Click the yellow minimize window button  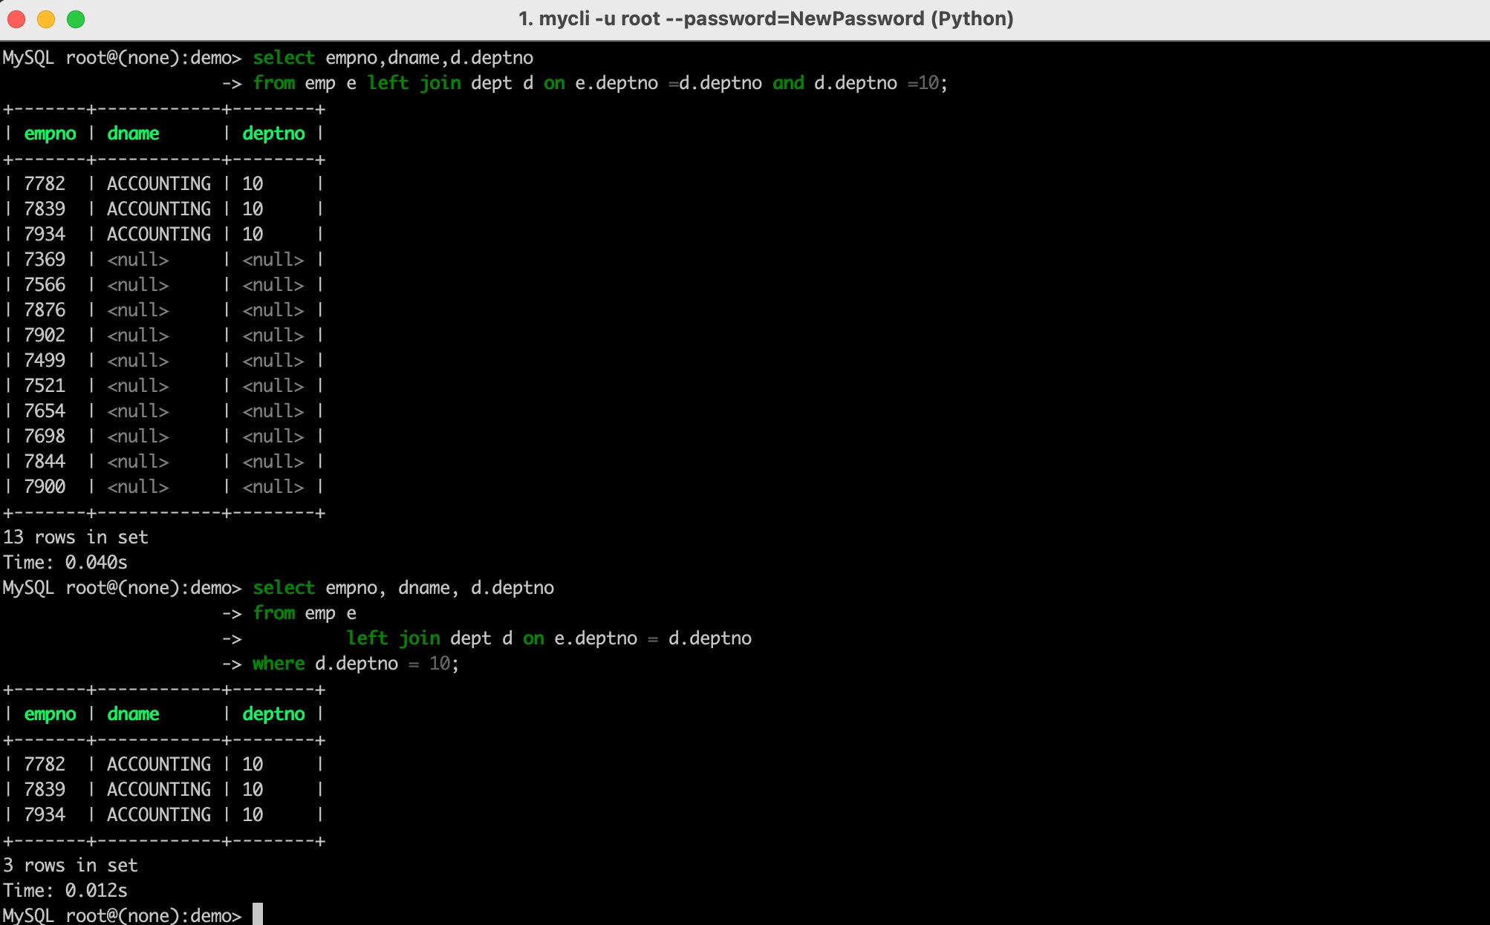pos(46,19)
